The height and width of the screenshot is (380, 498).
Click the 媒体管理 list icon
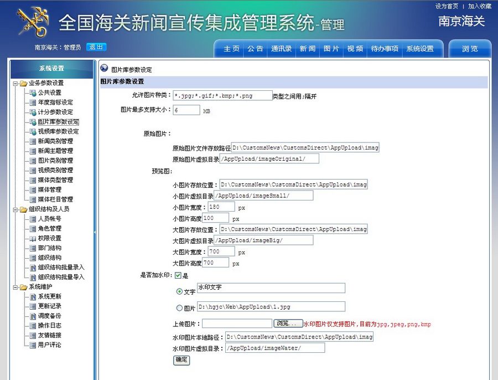(33, 190)
